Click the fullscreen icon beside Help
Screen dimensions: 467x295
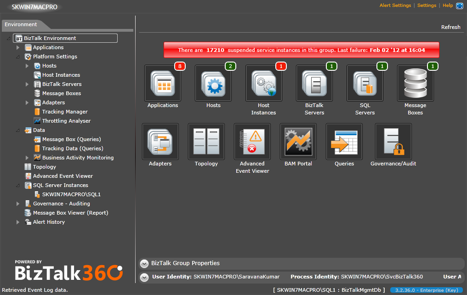(x=460, y=6)
